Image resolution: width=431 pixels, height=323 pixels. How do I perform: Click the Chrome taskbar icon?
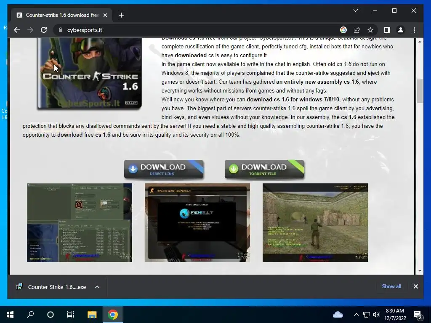pos(113,315)
